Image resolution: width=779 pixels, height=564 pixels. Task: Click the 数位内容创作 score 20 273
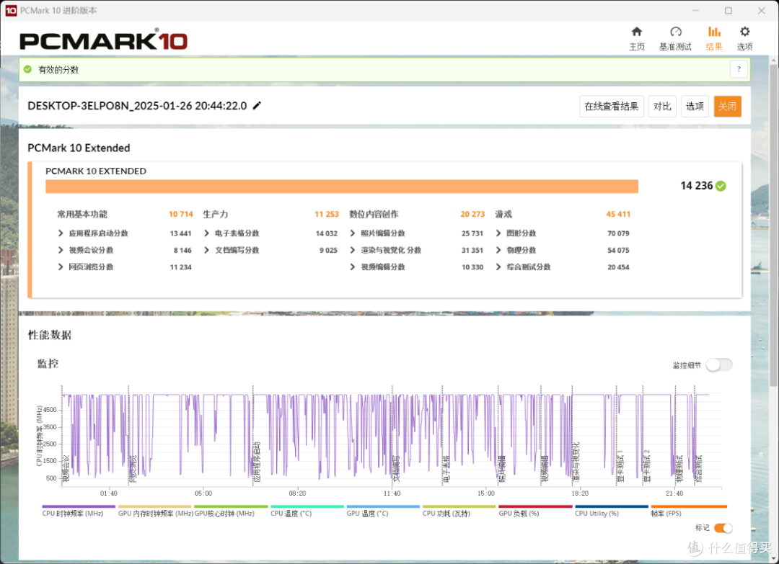(472, 214)
